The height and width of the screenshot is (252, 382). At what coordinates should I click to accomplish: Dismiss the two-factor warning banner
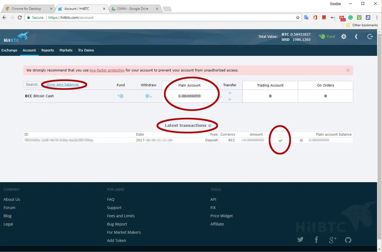(348, 70)
